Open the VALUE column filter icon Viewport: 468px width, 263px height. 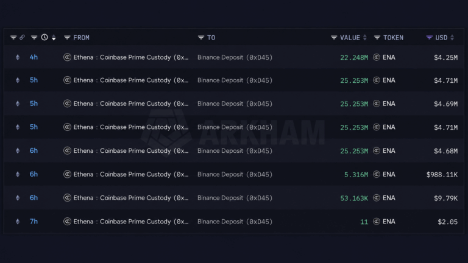point(334,38)
